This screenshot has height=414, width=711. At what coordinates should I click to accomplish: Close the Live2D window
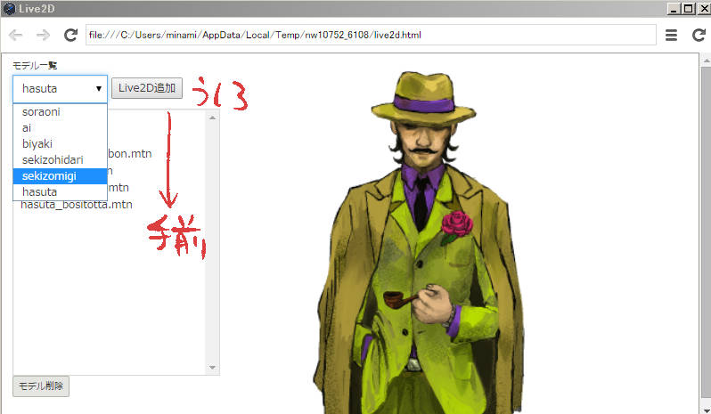pos(704,9)
